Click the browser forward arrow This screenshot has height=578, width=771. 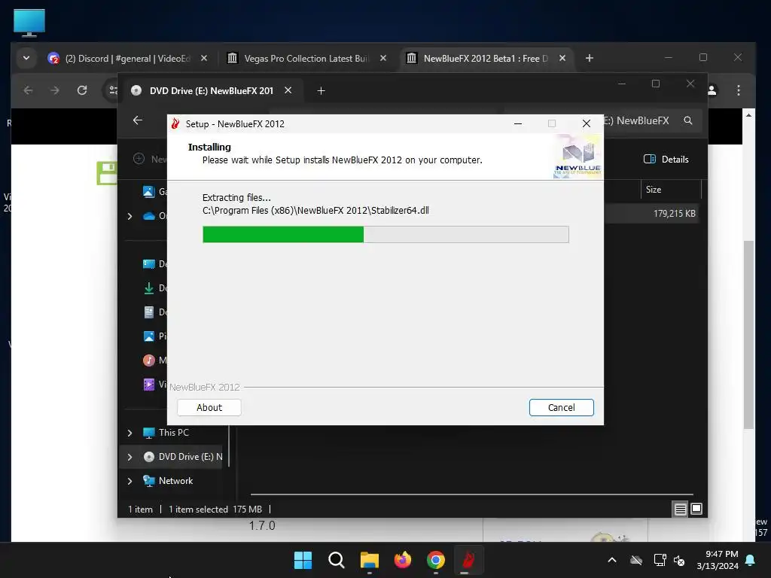[x=55, y=90]
